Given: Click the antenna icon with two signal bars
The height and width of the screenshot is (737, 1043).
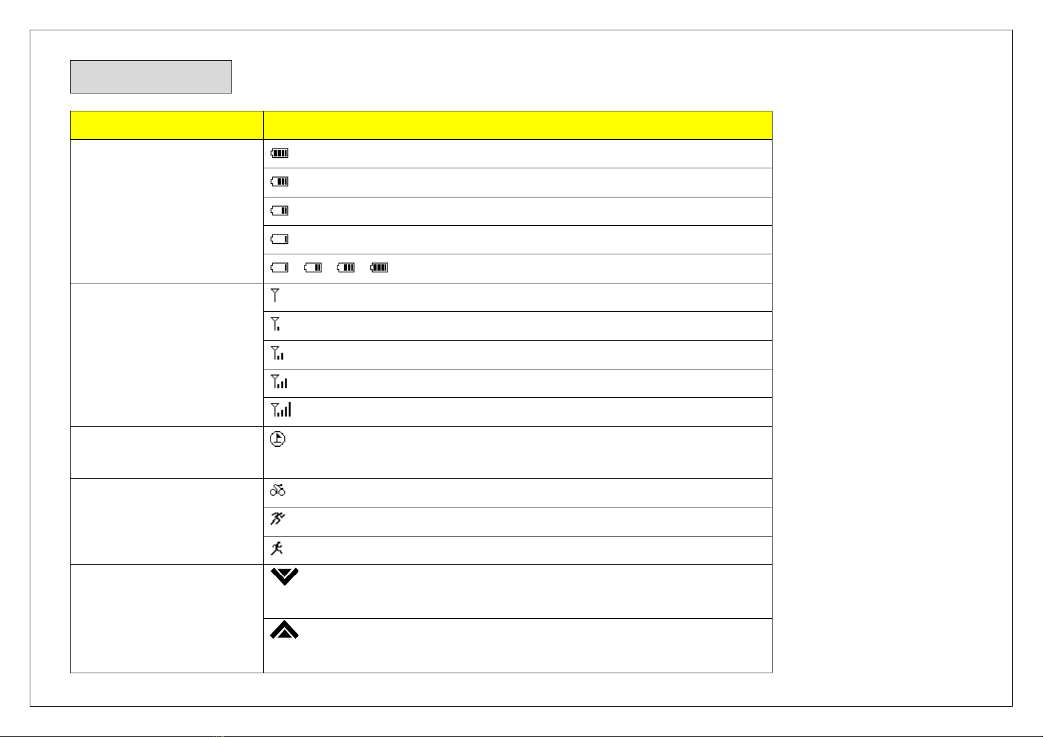Looking at the screenshot, I should (277, 353).
